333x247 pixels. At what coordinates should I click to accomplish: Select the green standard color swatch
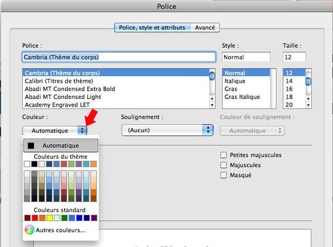click(64, 218)
